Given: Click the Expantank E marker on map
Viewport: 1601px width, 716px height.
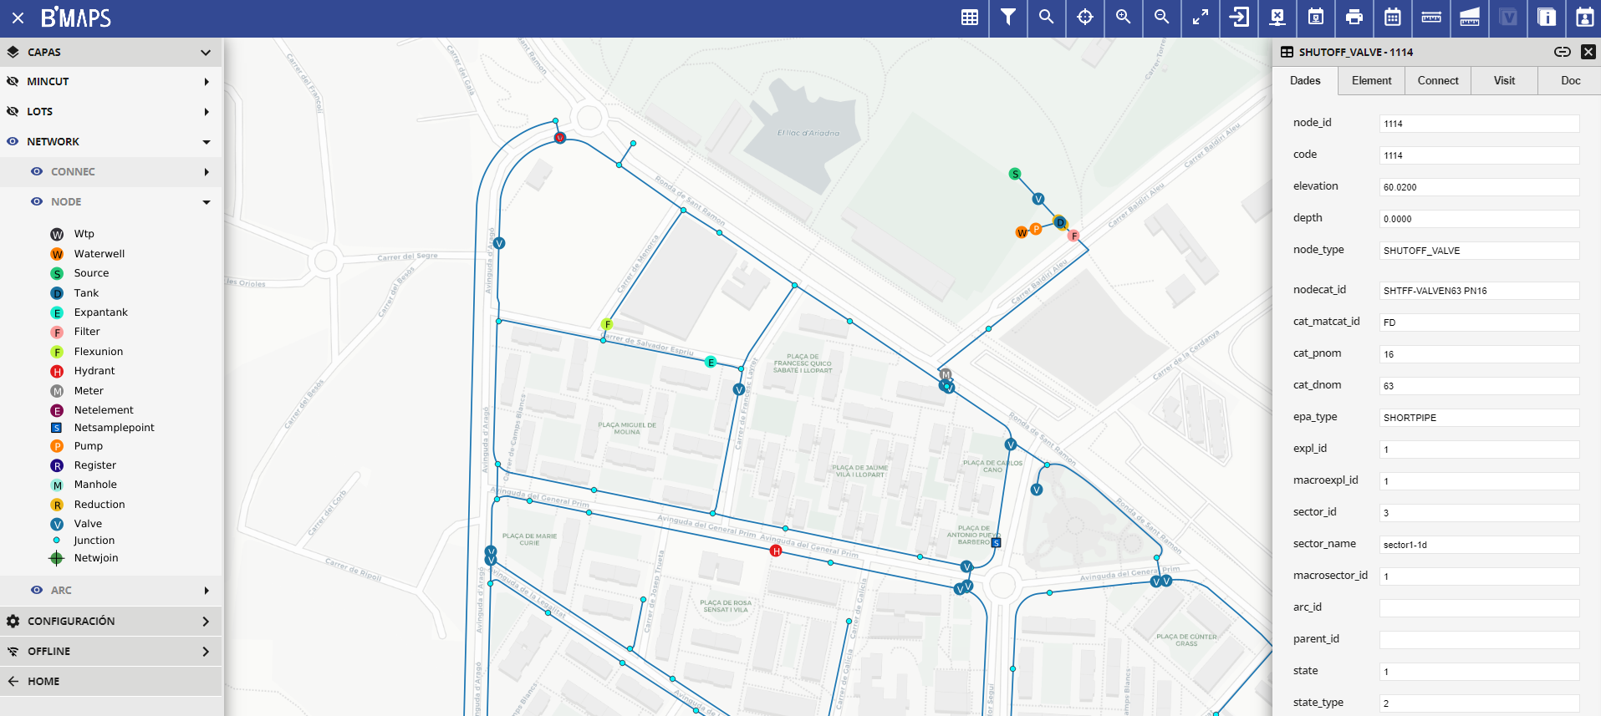Looking at the screenshot, I should point(711,362).
